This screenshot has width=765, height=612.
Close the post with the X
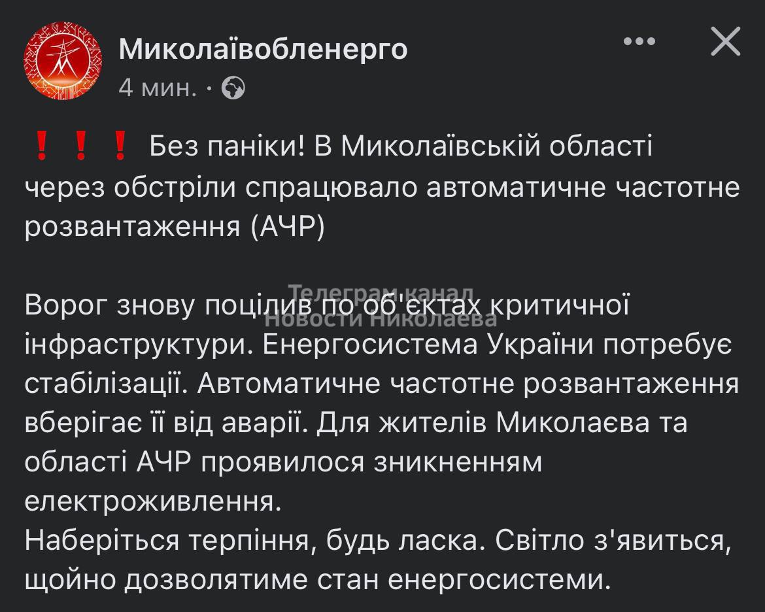725,44
